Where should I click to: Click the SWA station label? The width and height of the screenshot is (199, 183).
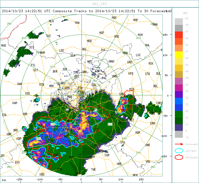point(19,84)
